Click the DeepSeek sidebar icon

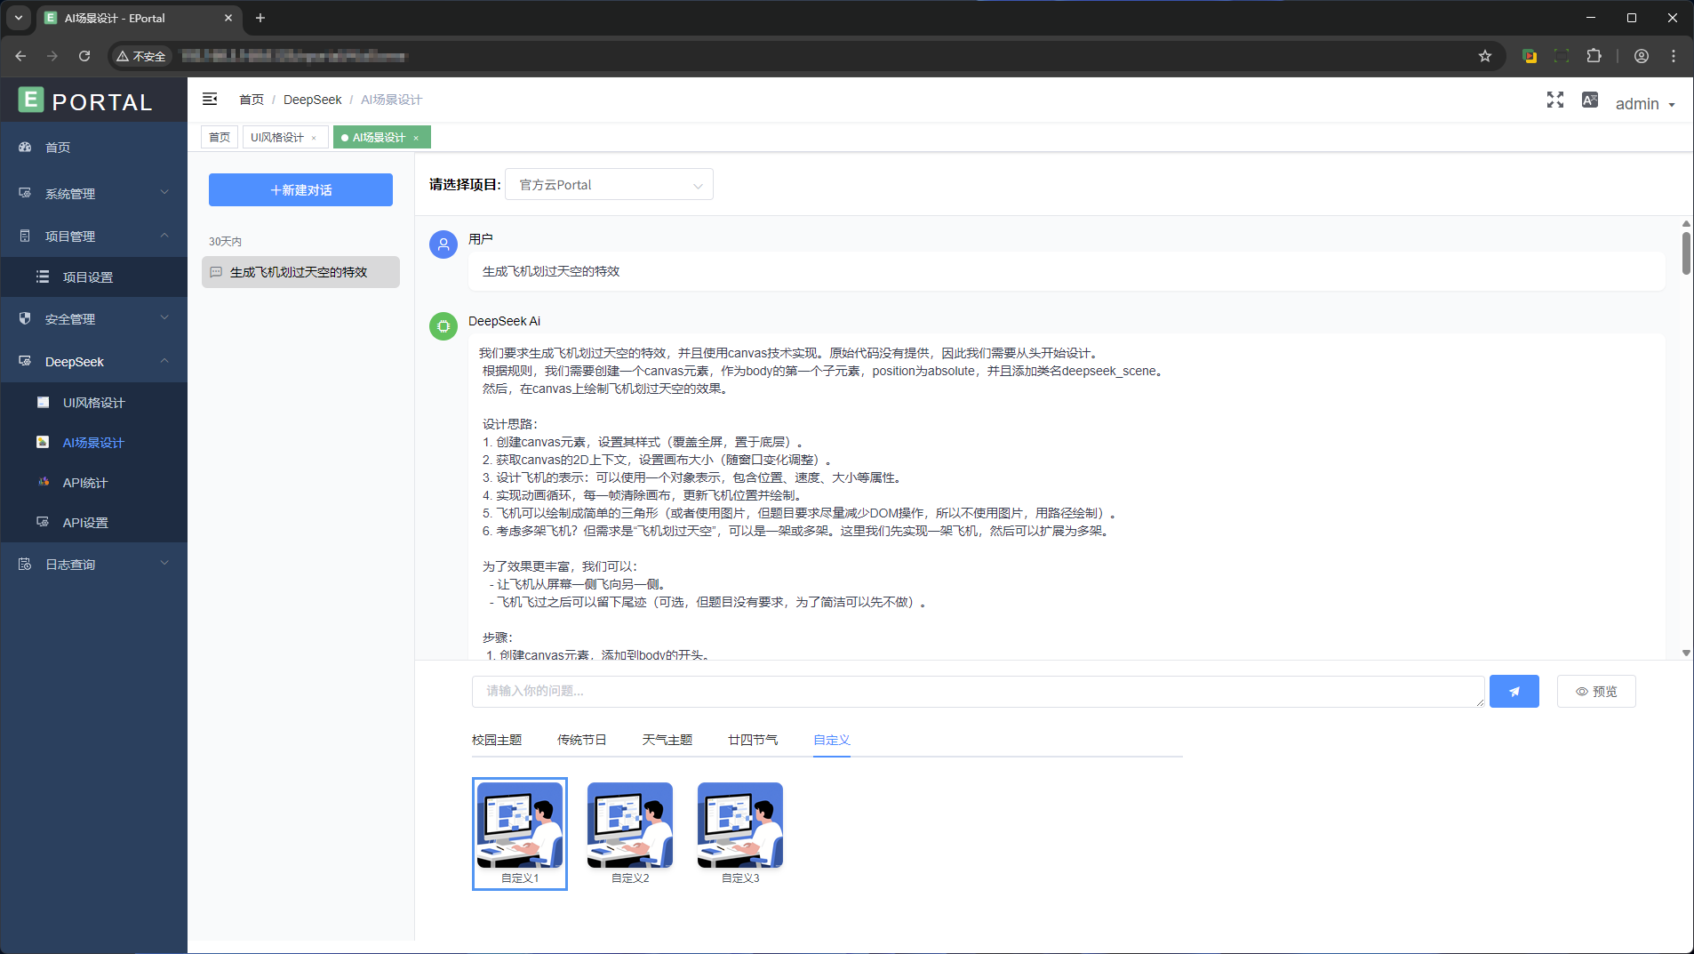[25, 361]
